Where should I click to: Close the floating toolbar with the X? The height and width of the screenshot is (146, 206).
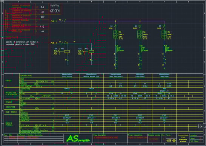(201, 126)
